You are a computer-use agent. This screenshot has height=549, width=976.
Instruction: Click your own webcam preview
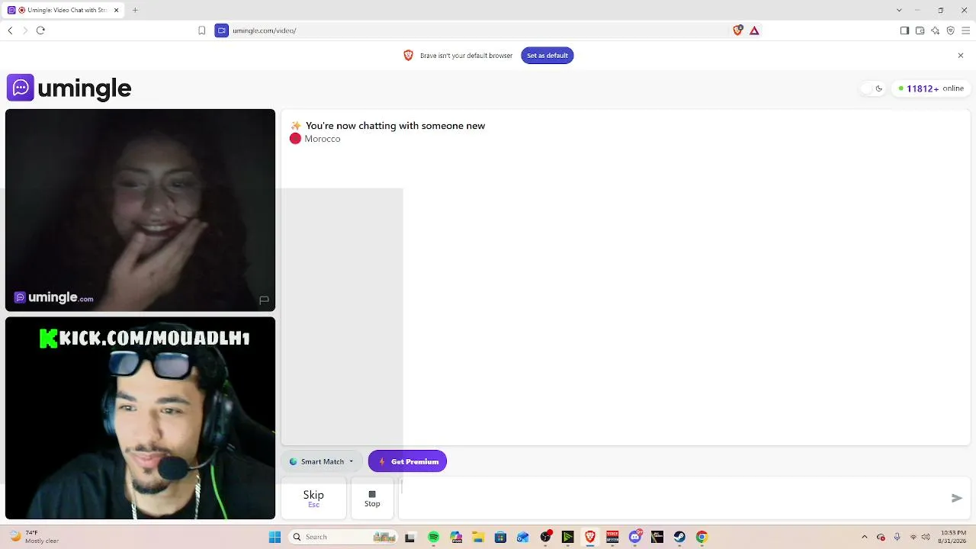point(140,419)
